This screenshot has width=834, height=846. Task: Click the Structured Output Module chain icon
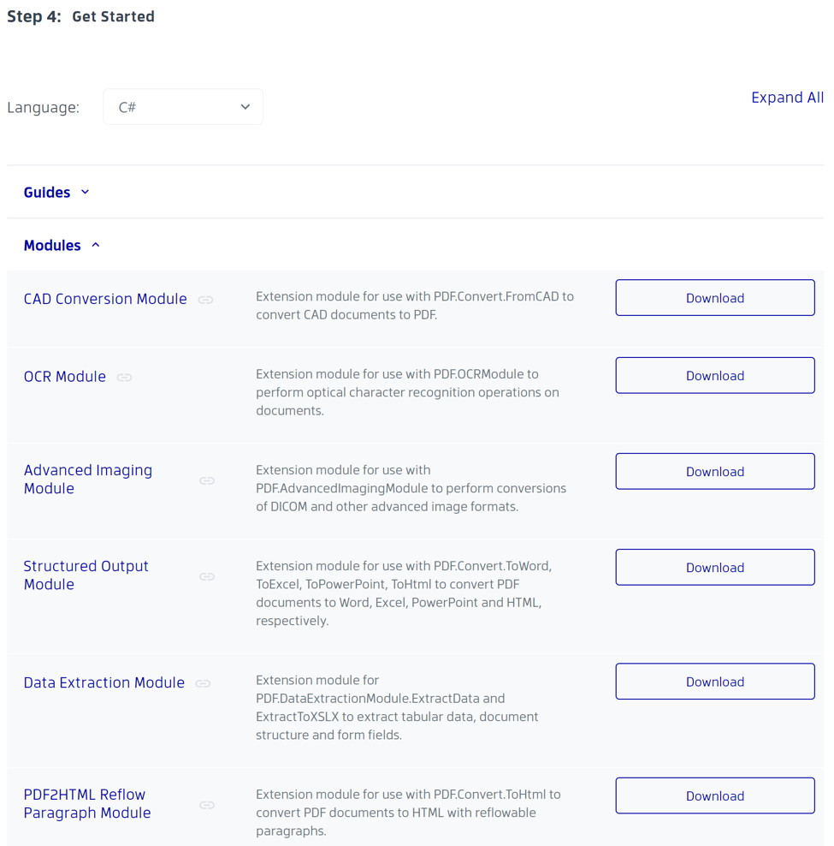point(206,576)
